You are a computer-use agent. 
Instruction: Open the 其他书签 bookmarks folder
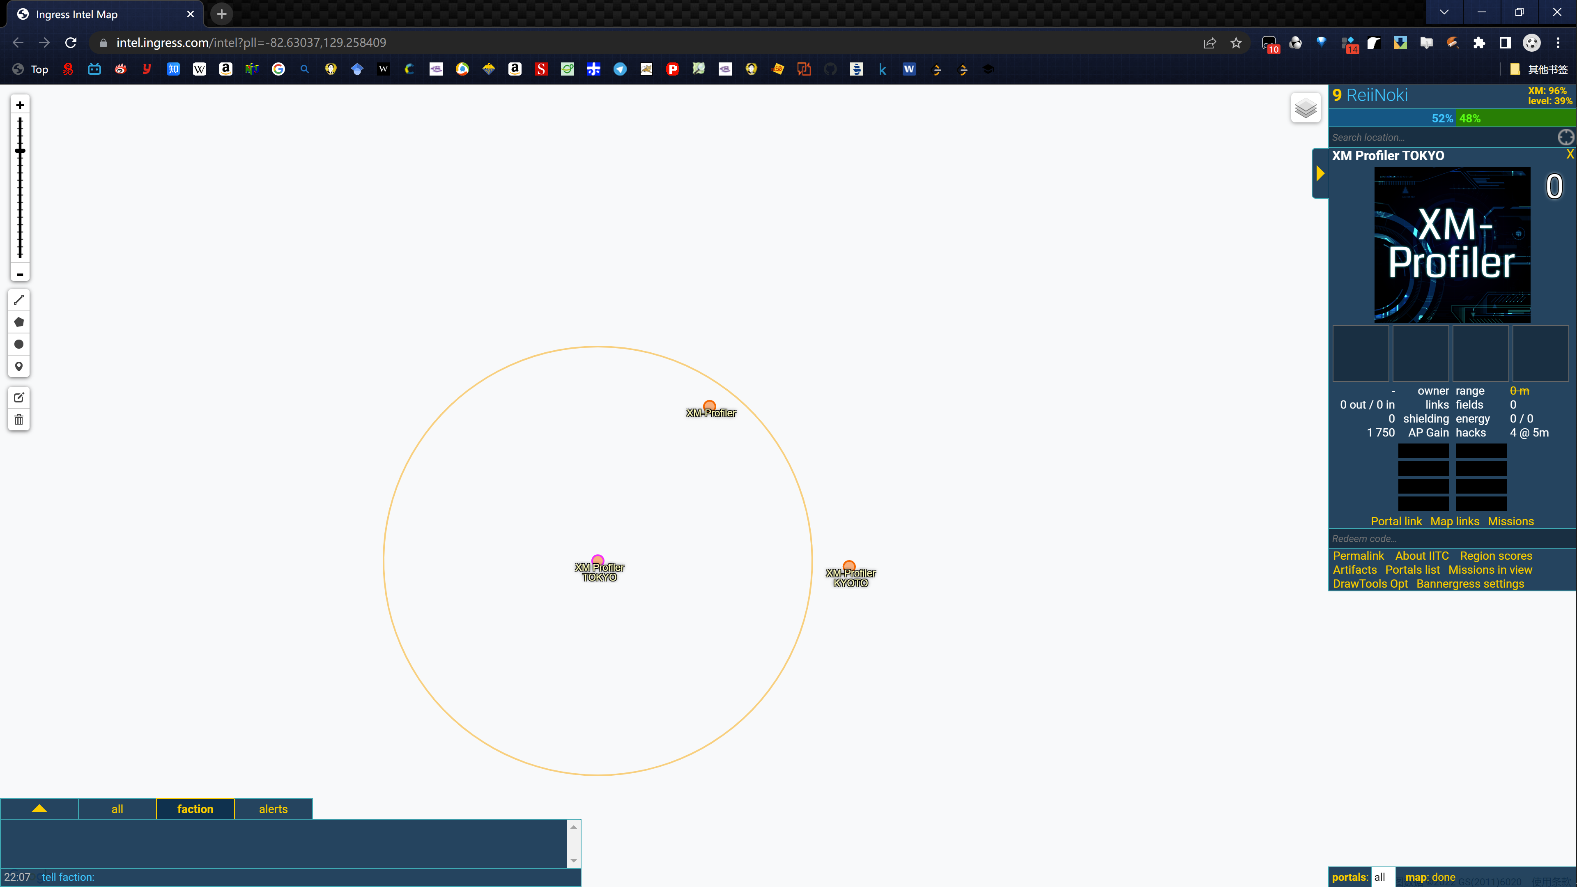(x=1539, y=69)
